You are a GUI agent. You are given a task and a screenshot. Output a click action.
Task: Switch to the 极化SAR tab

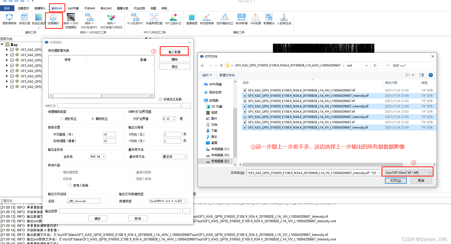coord(106,8)
